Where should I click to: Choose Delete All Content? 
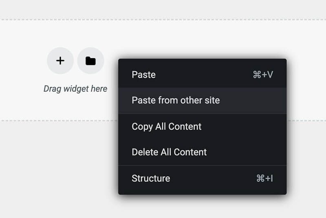click(202, 152)
